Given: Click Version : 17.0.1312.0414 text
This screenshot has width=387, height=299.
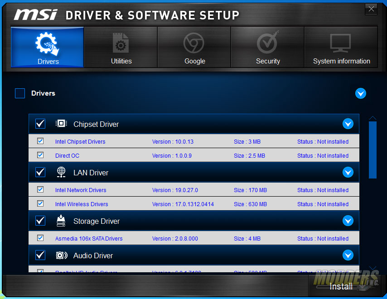Looking at the screenshot, I should click(x=183, y=204).
